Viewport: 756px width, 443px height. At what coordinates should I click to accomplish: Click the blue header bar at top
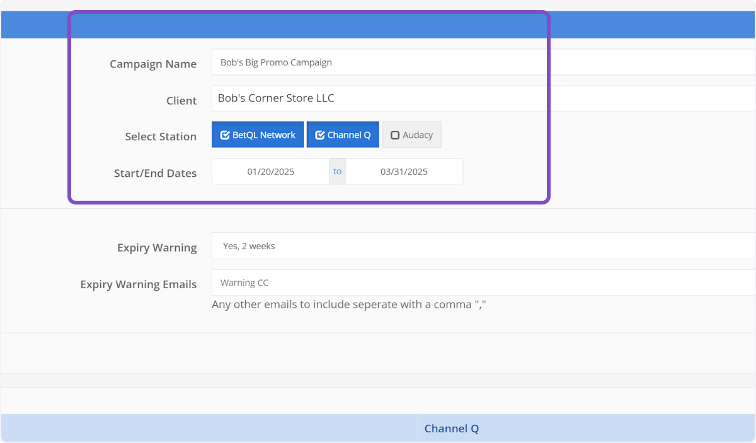click(378, 25)
